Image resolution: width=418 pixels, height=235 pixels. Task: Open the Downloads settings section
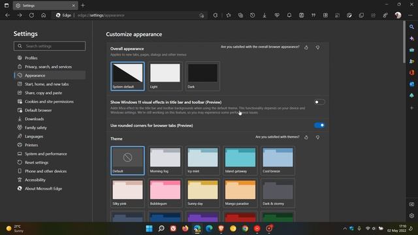click(50, 119)
